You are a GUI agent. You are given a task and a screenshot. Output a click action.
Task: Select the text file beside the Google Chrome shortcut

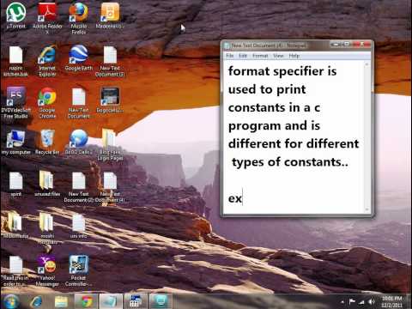(x=79, y=103)
